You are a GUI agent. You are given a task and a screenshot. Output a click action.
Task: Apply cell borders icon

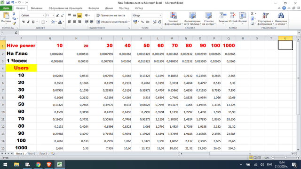tap(43, 22)
